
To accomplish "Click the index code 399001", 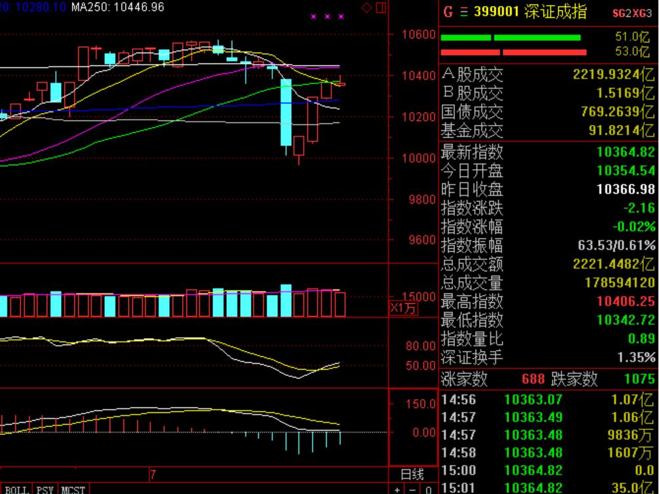I will pyautogui.click(x=496, y=11).
